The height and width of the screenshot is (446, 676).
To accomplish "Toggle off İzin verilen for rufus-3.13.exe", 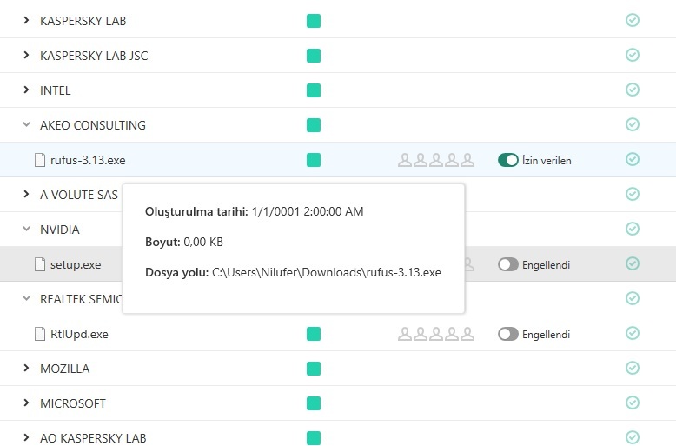I will 507,160.
